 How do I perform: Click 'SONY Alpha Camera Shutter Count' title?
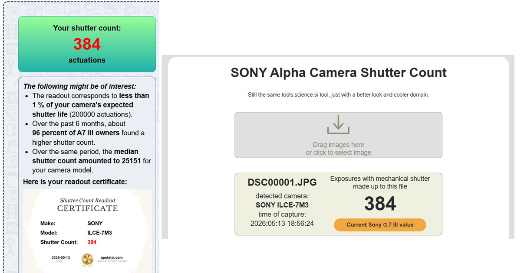tap(339, 72)
